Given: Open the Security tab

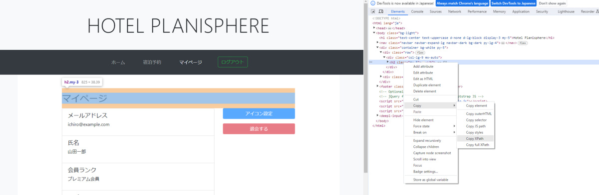Looking at the screenshot, I should click(542, 11).
